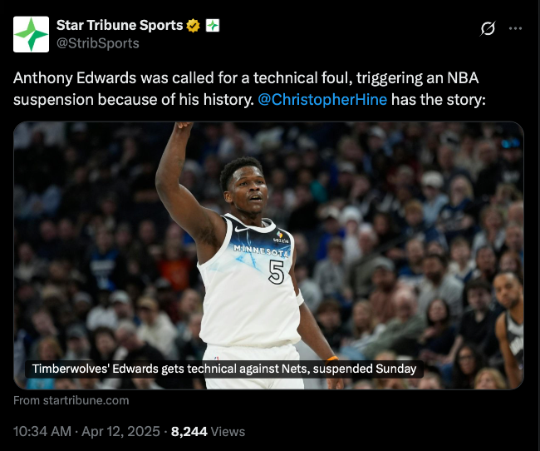Click the 10:34 AM timestamp
Screen dimensions: 540x451
click(x=42, y=431)
